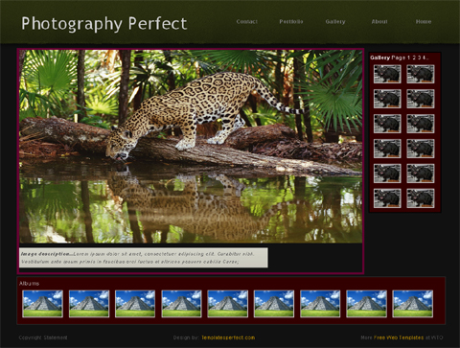Open the eighth pyramid album thumbnail
Viewport: 460px width, 348px height.
(366, 304)
